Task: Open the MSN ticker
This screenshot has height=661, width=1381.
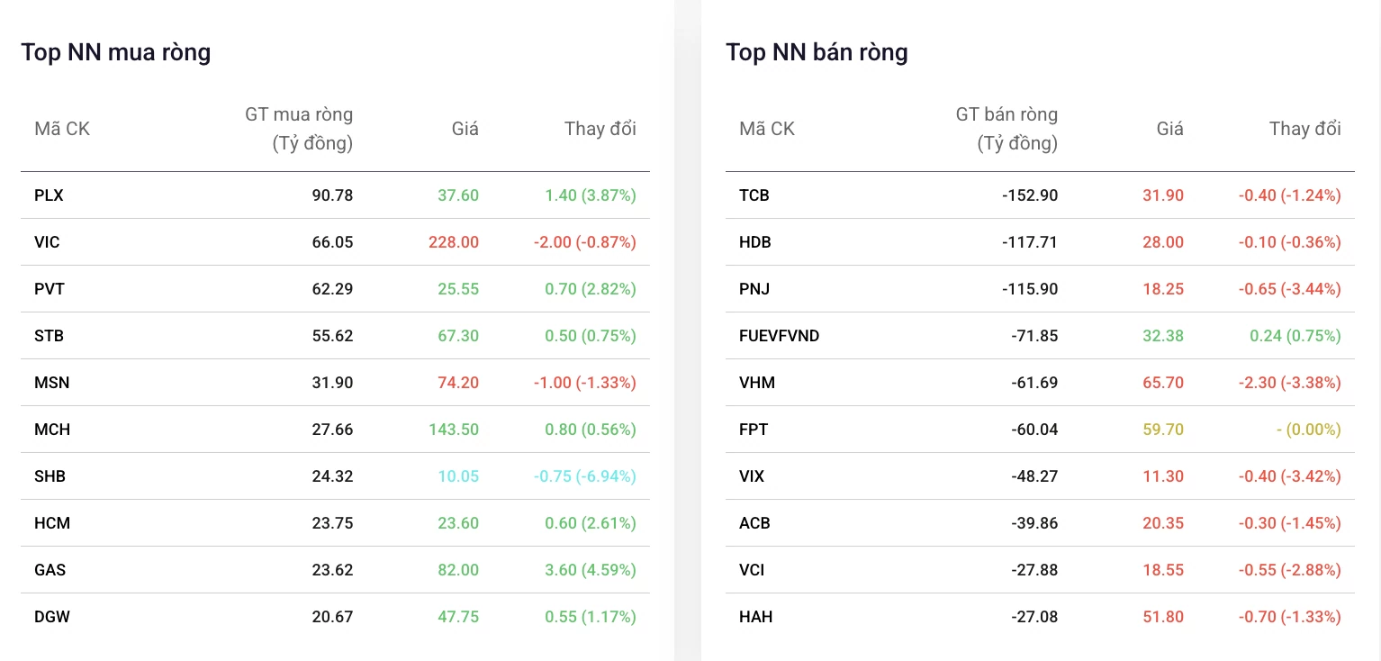Action: pyautogui.click(x=51, y=383)
